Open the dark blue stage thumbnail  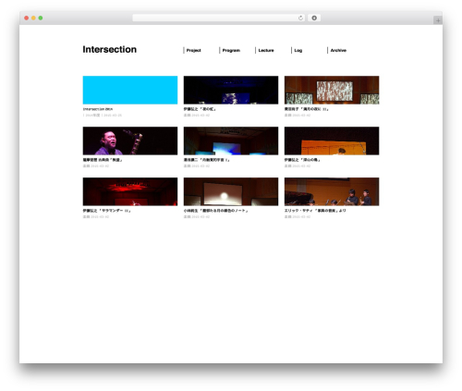231,90
